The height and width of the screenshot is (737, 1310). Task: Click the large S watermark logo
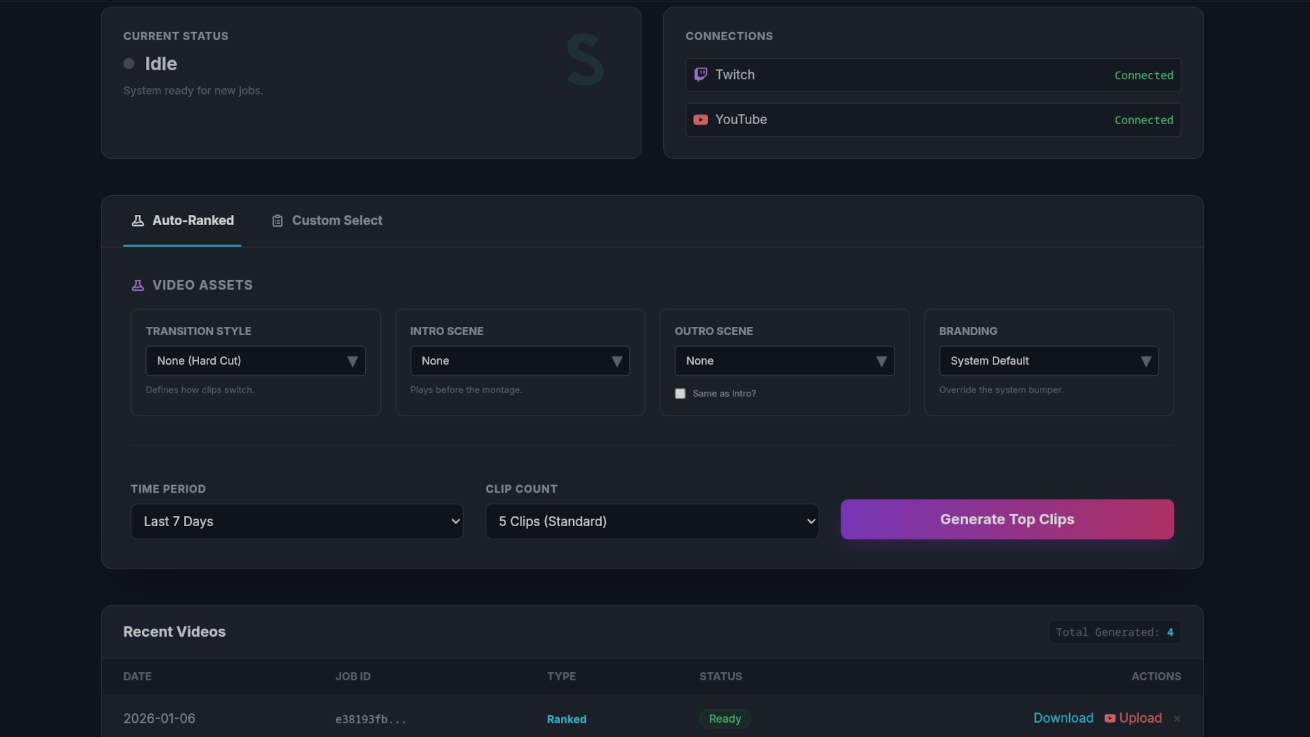click(585, 59)
